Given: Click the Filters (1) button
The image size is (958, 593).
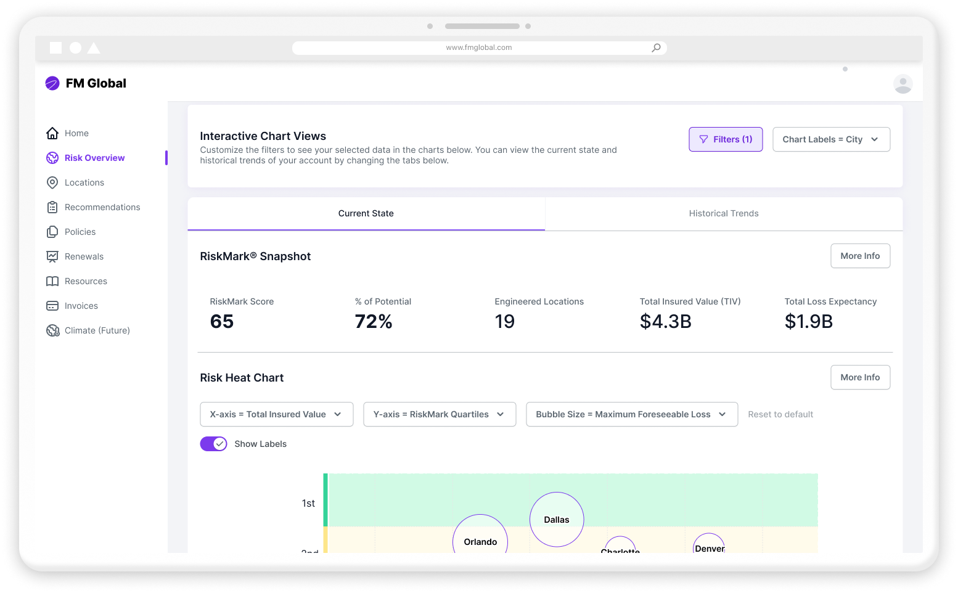Looking at the screenshot, I should [726, 139].
